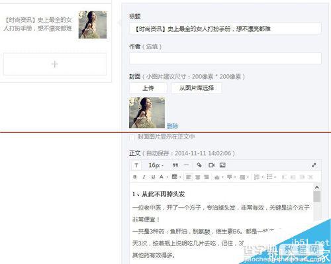Expand the editor to fullscreen

[314, 165]
